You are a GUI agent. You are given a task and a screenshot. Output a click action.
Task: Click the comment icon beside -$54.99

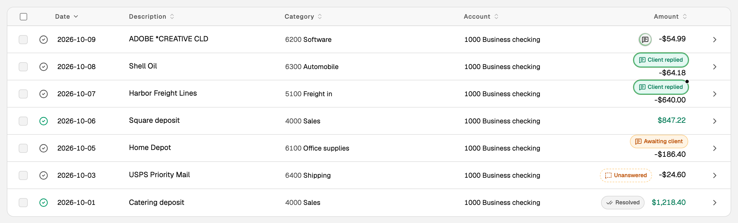click(645, 39)
